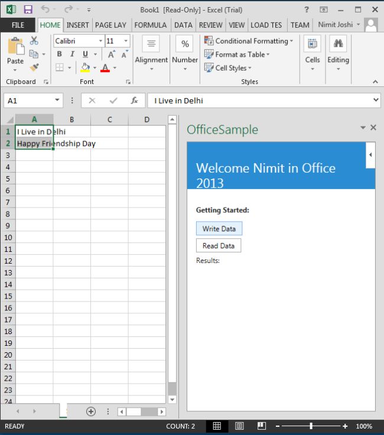Toggle Italic formatting
Screen dimensions: 384x435
[72, 54]
